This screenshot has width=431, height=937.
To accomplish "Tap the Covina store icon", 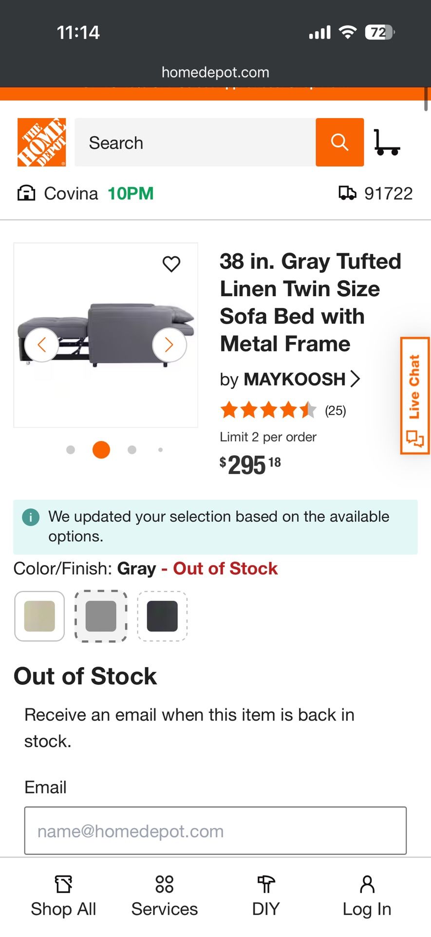I will click(26, 193).
